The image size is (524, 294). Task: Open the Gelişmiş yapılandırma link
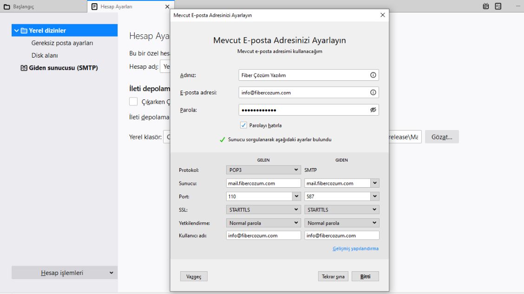point(355,248)
